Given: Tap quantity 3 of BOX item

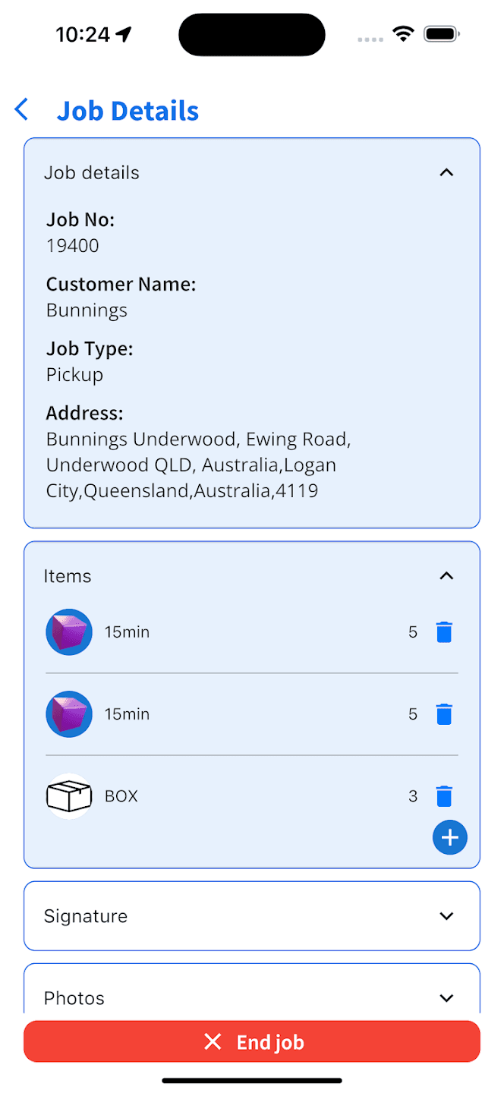Looking at the screenshot, I should [413, 796].
